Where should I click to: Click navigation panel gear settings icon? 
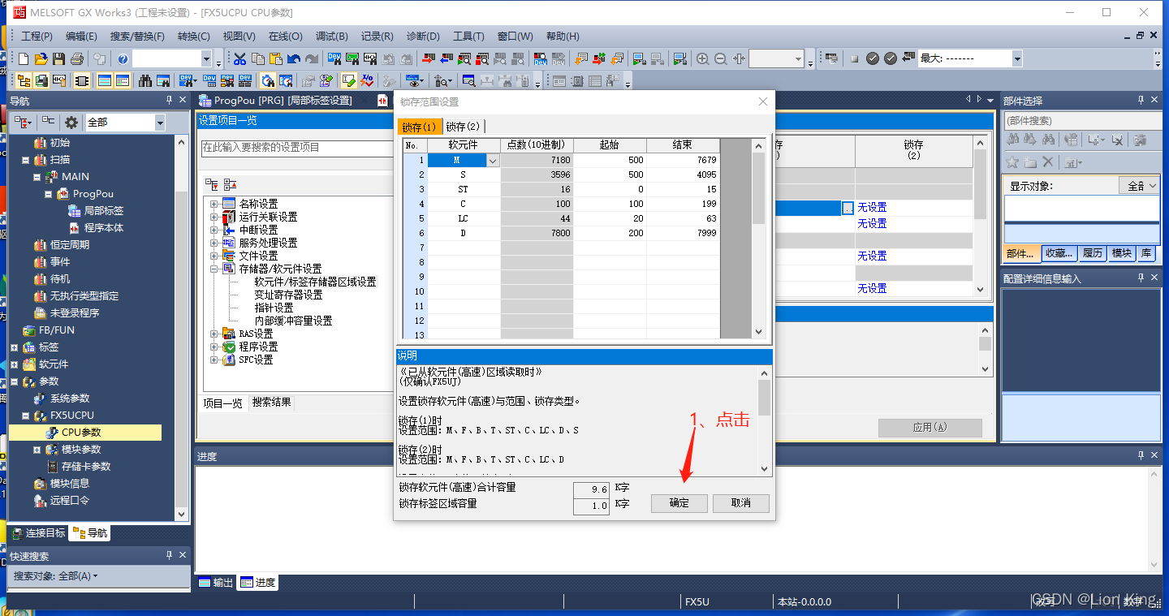pos(71,123)
